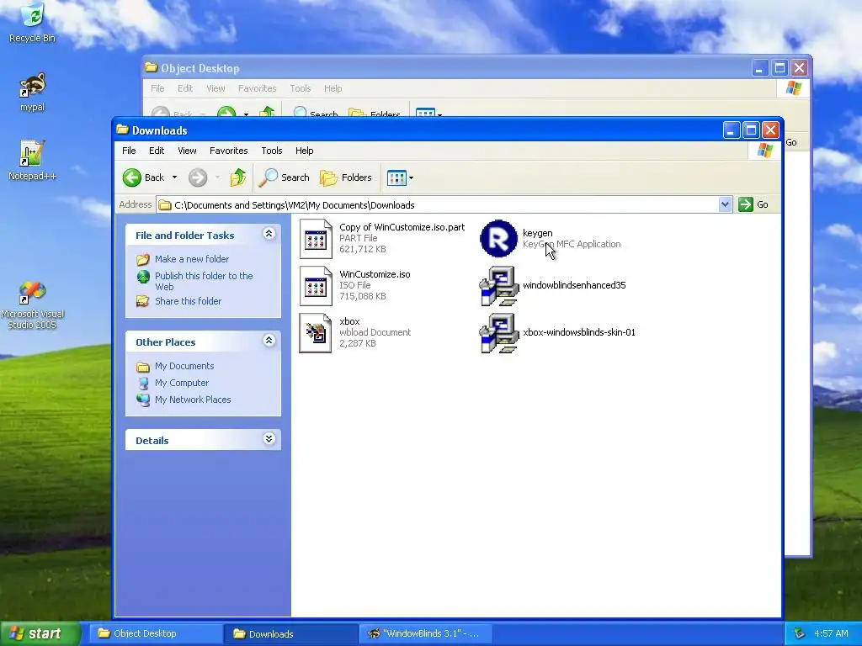Open the Edit menu in Downloads window
862x646 pixels.
point(157,151)
